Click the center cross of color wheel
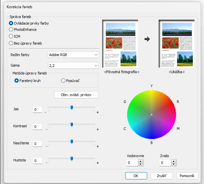Image resolution: width=204 pixels, height=184 pixels. [x=151, y=114]
